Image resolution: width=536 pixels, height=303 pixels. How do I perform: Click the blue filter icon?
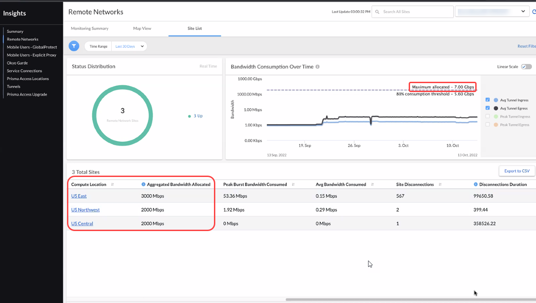[x=74, y=46]
